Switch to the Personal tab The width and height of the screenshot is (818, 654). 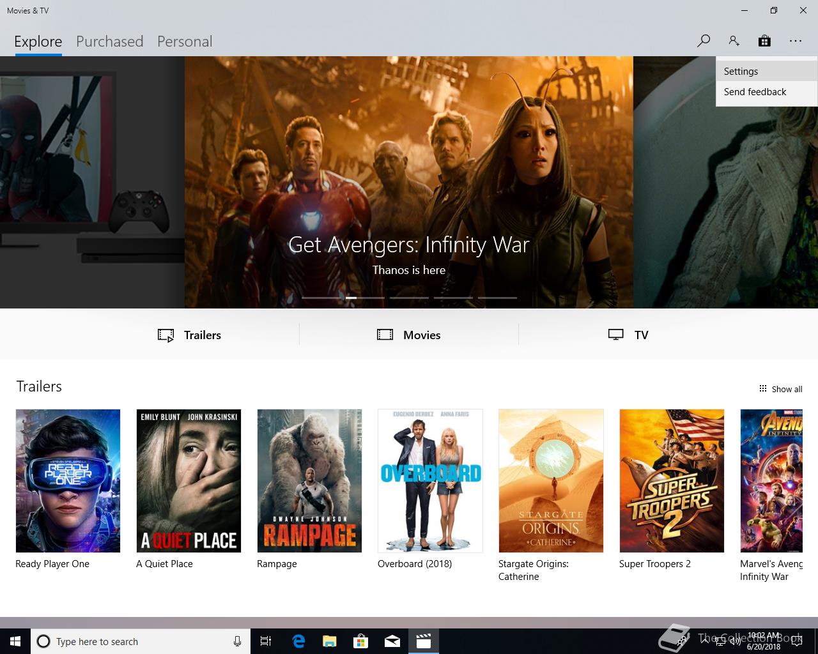[185, 42]
